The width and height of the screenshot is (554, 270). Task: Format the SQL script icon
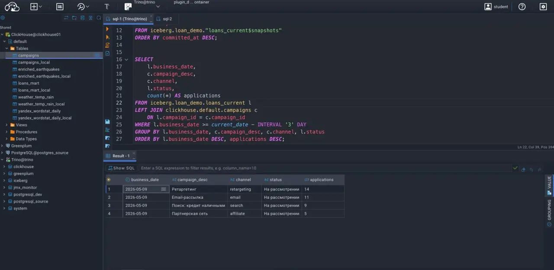tap(107, 130)
